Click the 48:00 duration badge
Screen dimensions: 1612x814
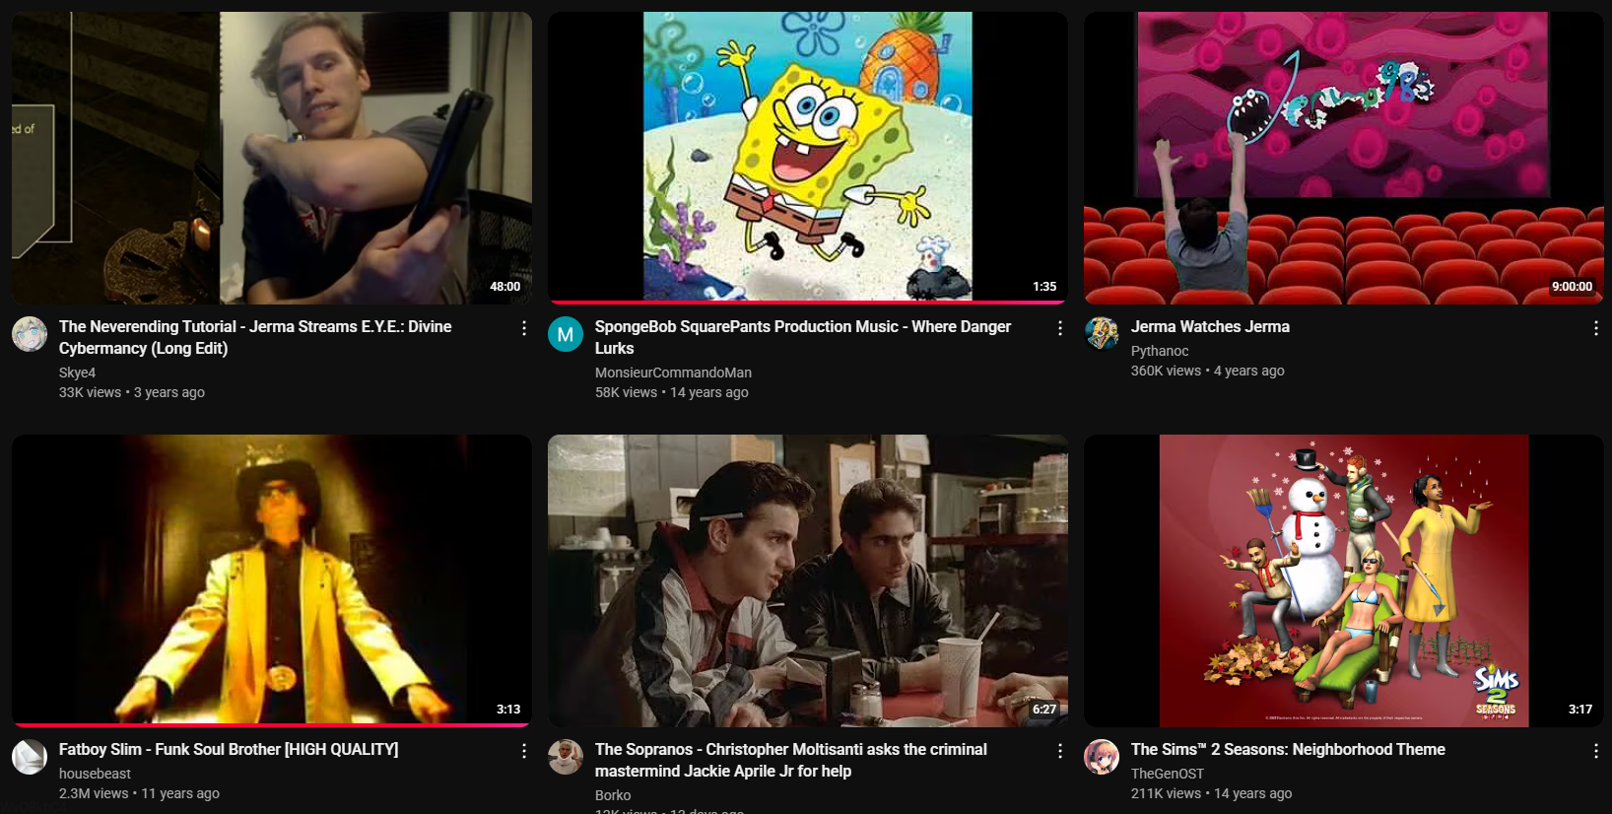pos(505,286)
